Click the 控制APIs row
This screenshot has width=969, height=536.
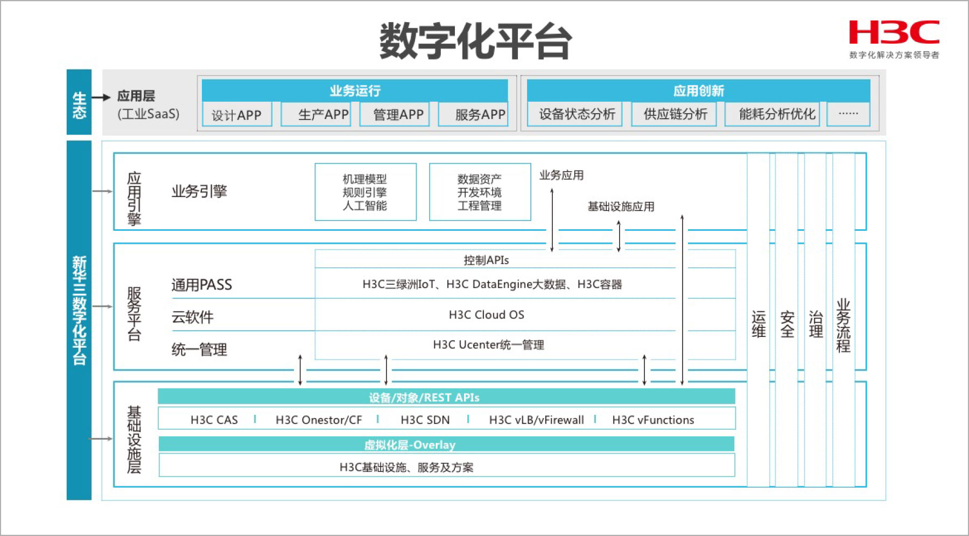click(486, 260)
